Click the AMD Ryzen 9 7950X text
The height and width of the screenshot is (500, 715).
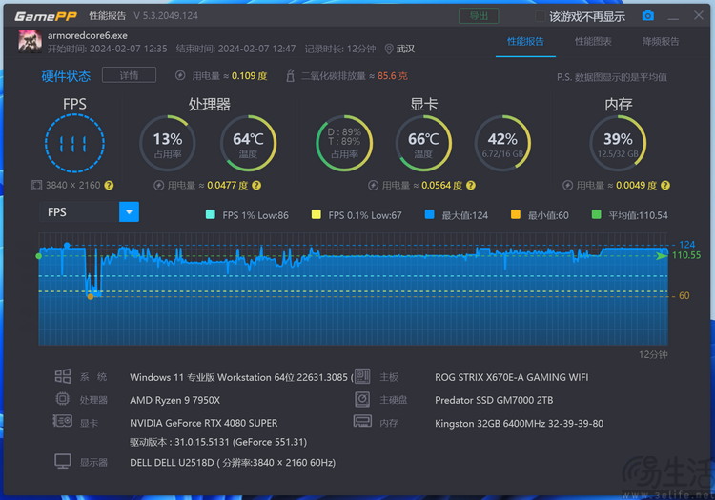[174, 400]
